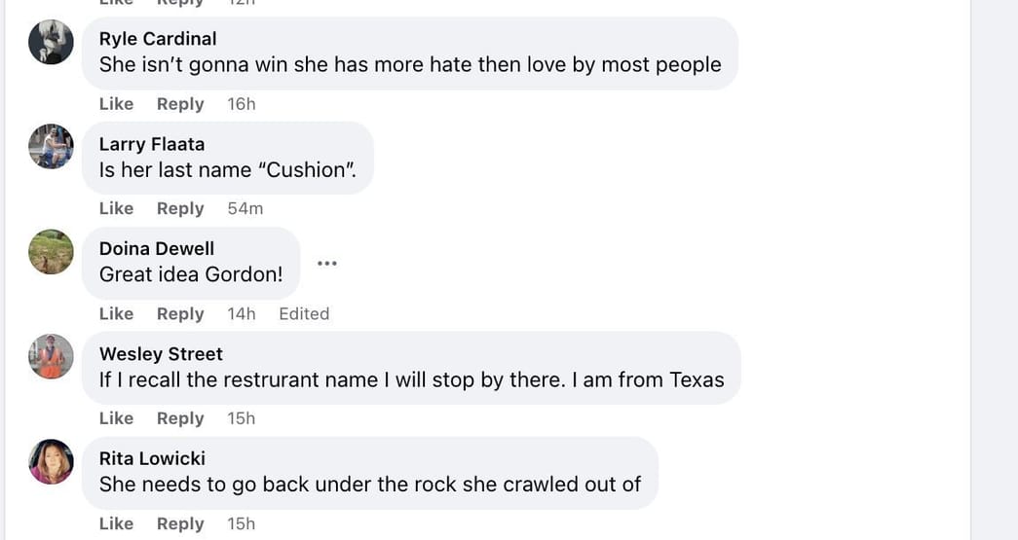
Task: Open Ryle Cardinal's profile name link
Action: tap(158, 39)
